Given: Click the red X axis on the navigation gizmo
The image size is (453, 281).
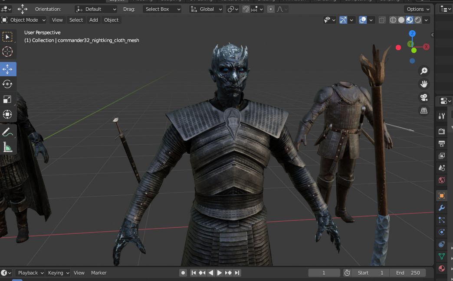Looking at the screenshot, I should 426,47.
